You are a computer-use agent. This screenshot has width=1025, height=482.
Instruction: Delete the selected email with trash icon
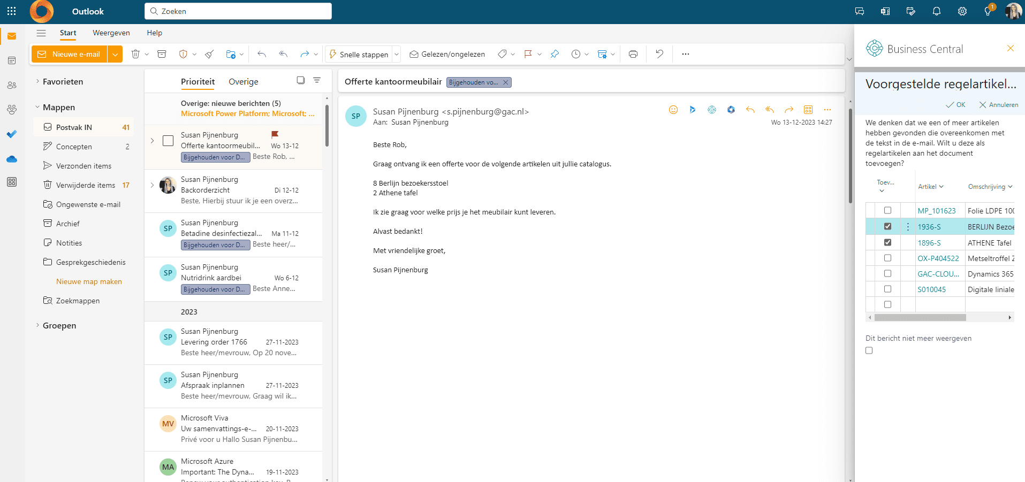pos(135,54)
